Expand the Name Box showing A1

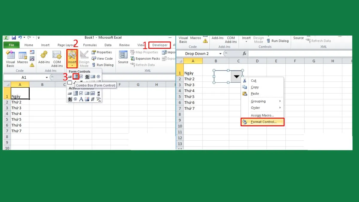47,78
